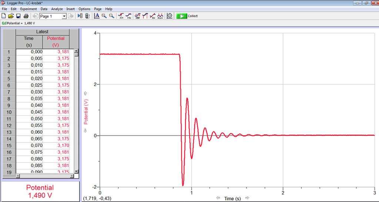Open the Page menu
This screenshot has height=202, width=379.
(x=98, y=9)
